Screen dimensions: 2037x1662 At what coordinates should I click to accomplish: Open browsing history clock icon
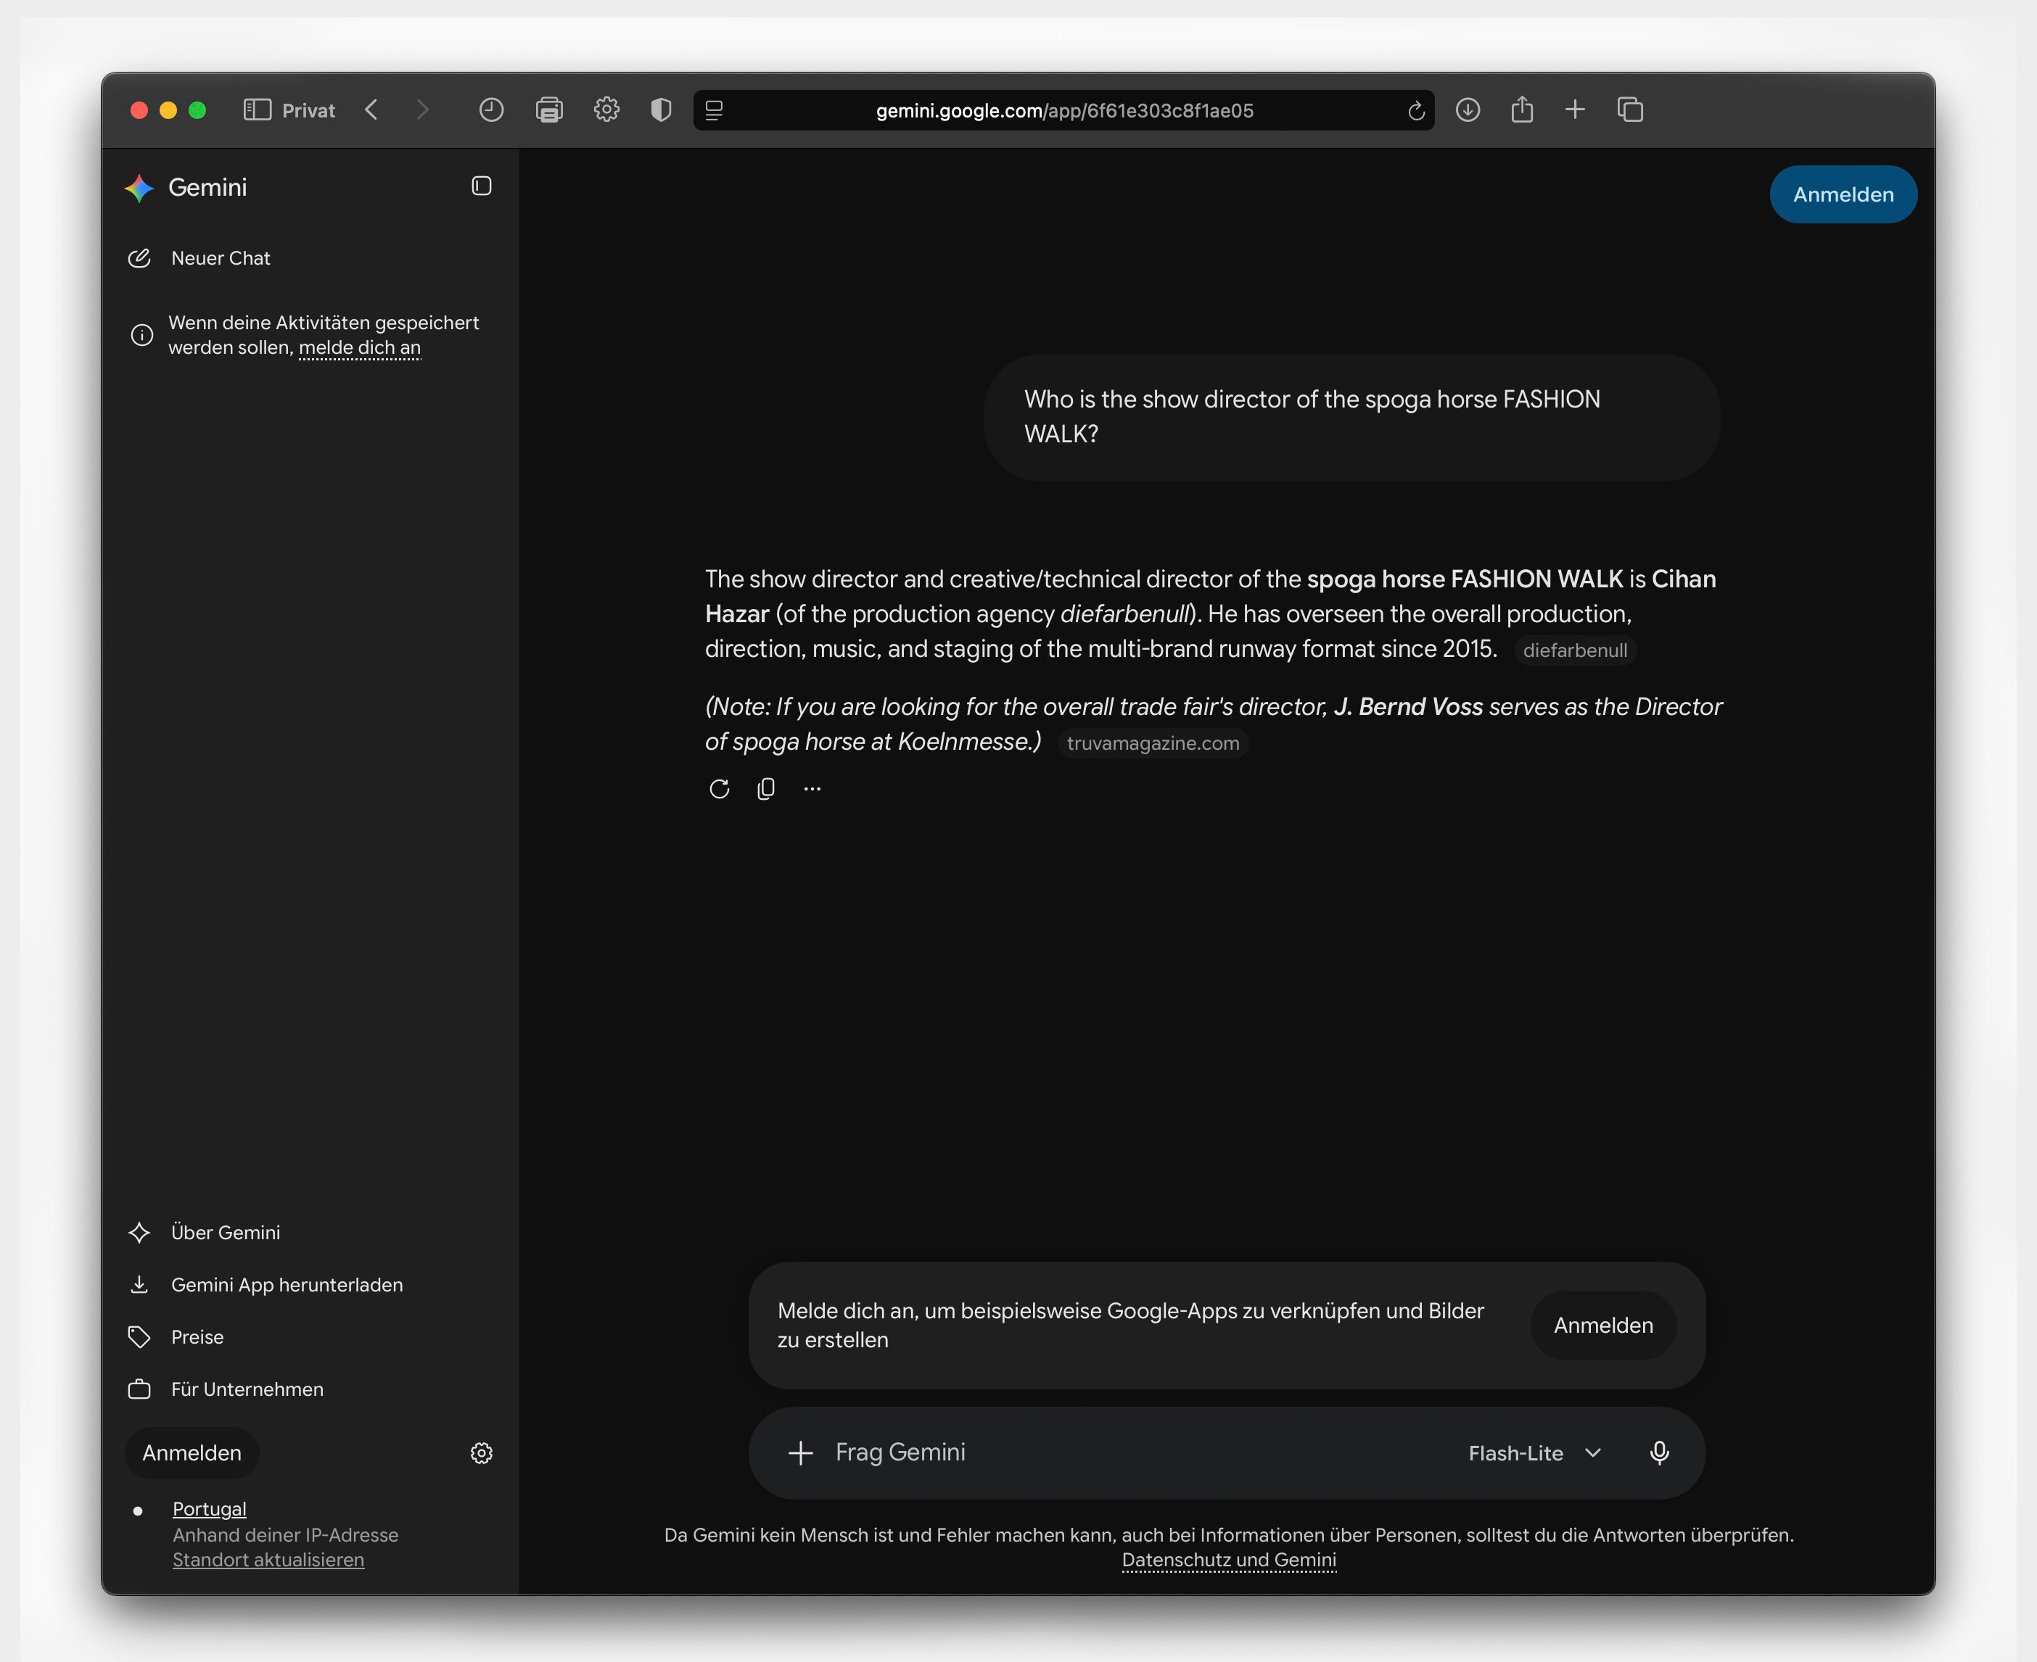pos(491,110)
